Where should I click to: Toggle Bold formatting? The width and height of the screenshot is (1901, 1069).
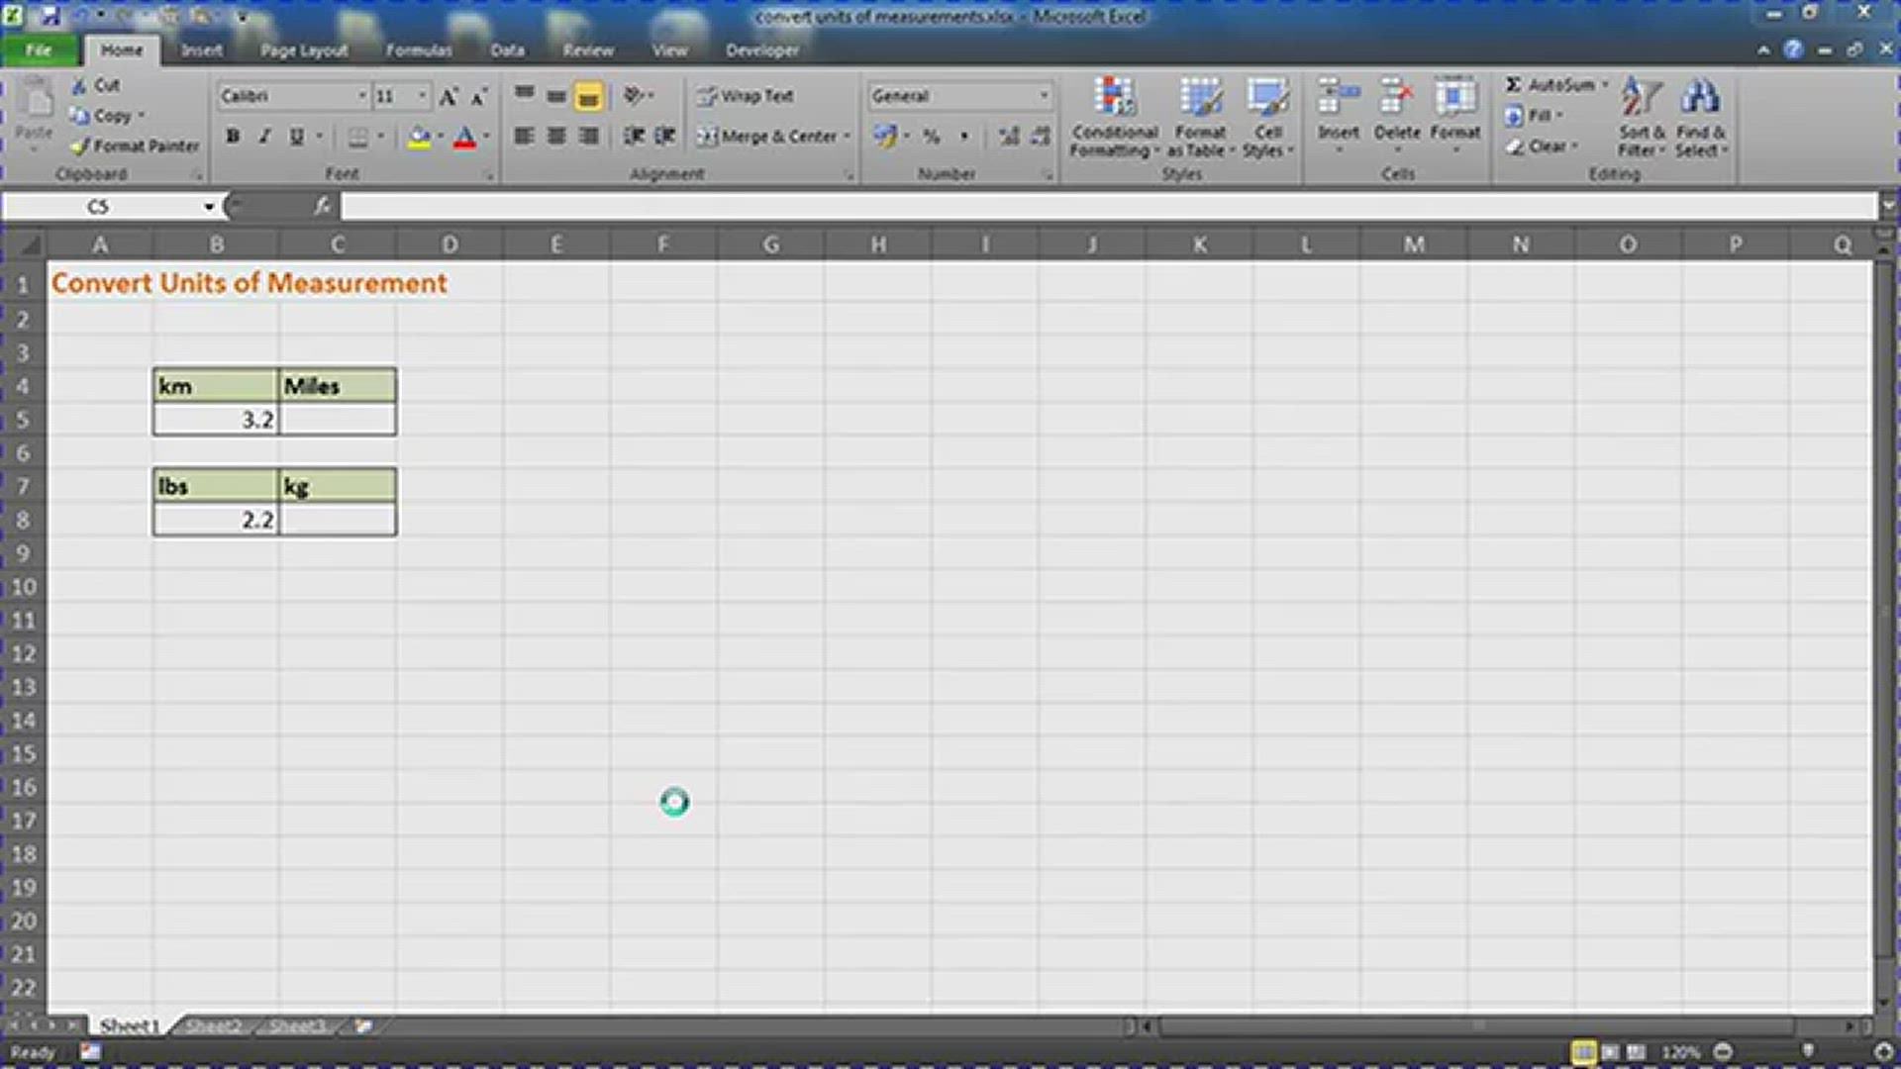(x=233, y=137)
